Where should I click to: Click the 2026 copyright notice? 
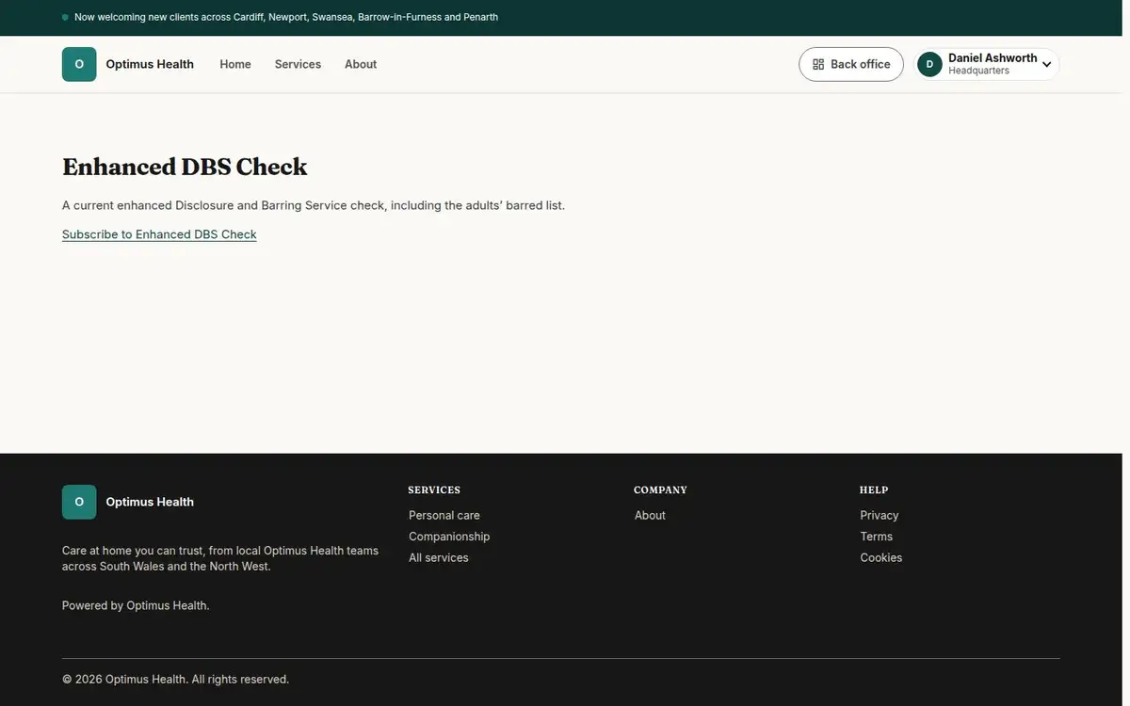(x=175, y=679)
